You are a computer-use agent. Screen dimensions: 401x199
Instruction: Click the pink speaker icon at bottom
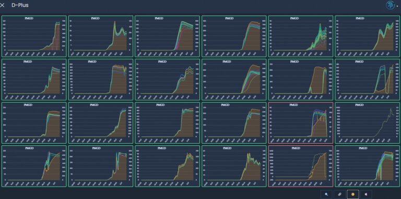(x=366, y=194)
